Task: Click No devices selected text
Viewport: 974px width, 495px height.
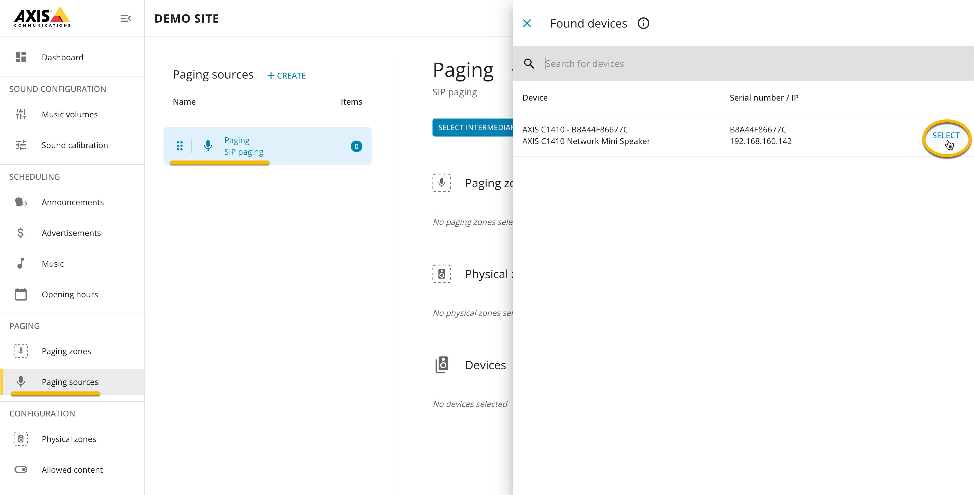Action: click(x=470, y=404)
